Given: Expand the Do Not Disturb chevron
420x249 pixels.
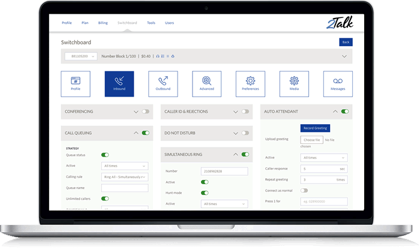Looking at the screenshot, I should 235,133.
